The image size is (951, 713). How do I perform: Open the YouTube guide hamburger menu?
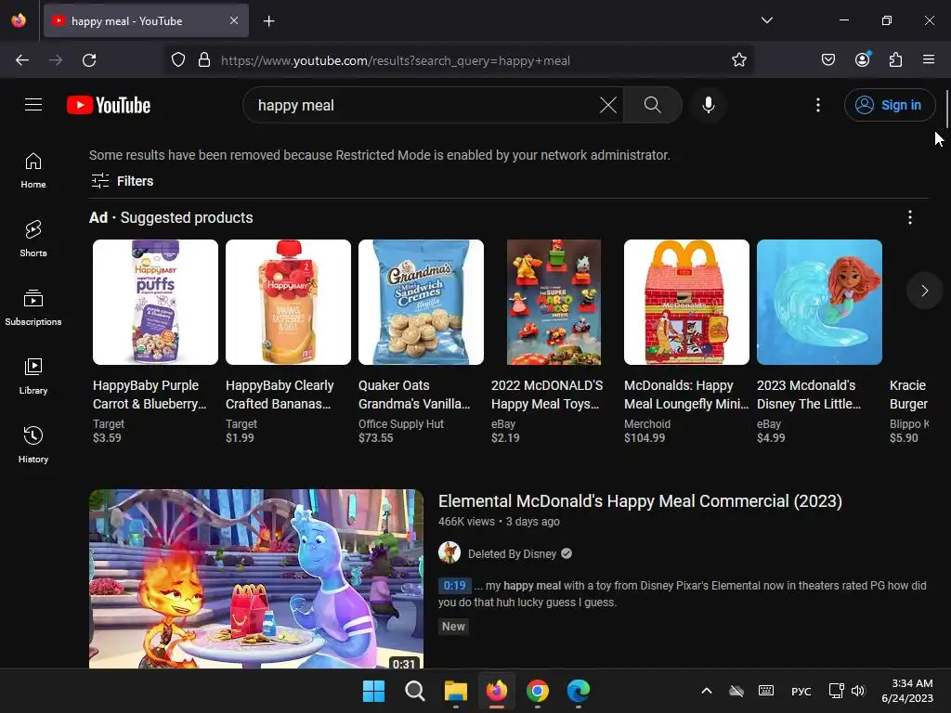point(33,105)
